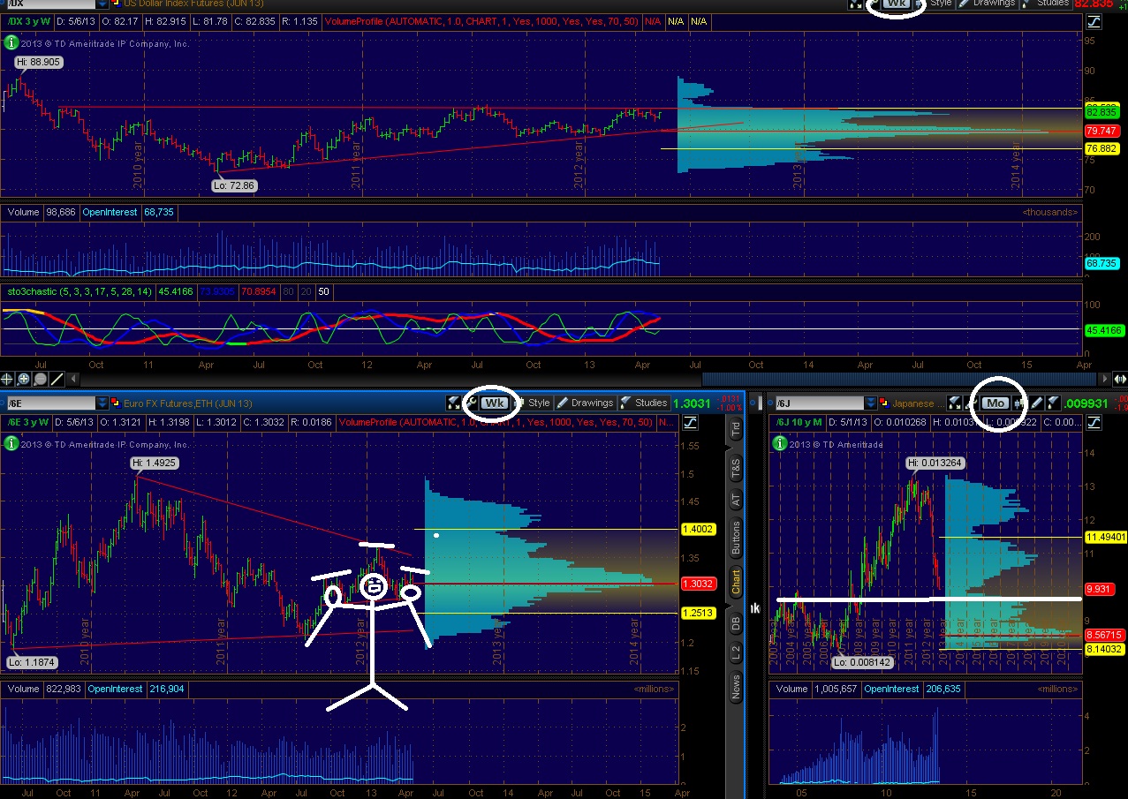
Task: Click the Lo: 72.86 bubble on /DX chart
Action: point(235,185)
